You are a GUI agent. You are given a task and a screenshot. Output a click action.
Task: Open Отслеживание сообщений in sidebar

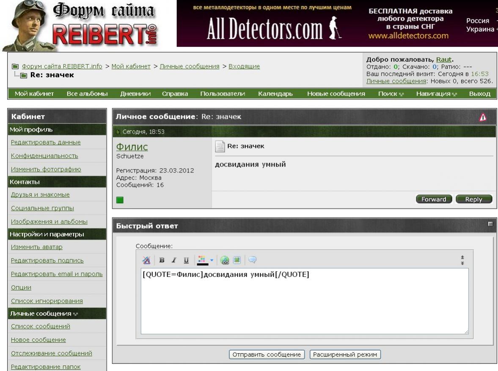point(52,353)
